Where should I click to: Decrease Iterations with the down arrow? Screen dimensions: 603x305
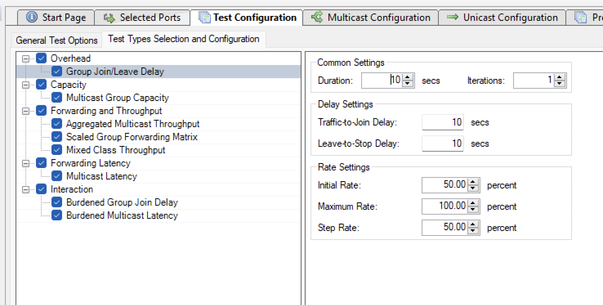(x=560, y=83)
